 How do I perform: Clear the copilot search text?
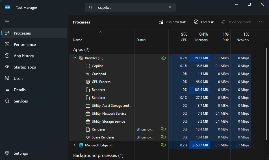(170, 7)
